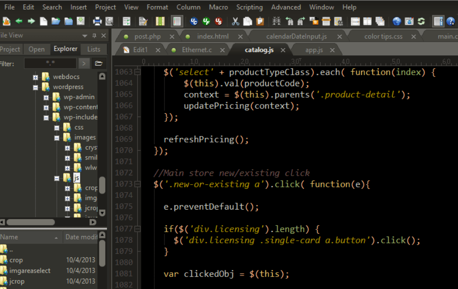Viewport: 458px width, 289px height.
Task: Click Find Next binoculars icon
Action: (x=301, y=21)
